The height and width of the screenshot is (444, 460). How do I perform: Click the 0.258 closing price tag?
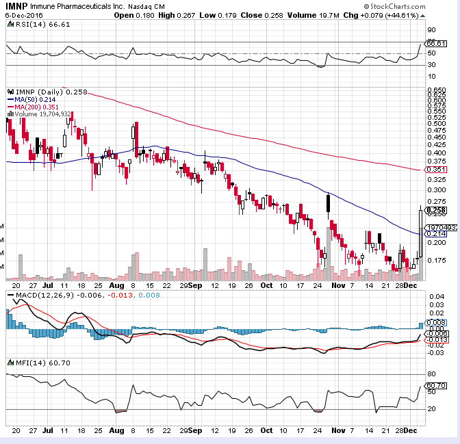click(436, 210)
